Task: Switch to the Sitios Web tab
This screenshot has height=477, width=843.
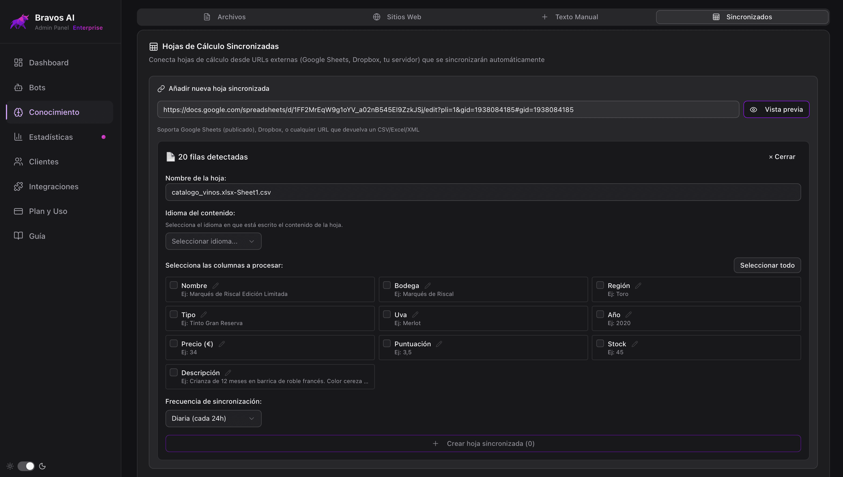Action: pos(397,17)
